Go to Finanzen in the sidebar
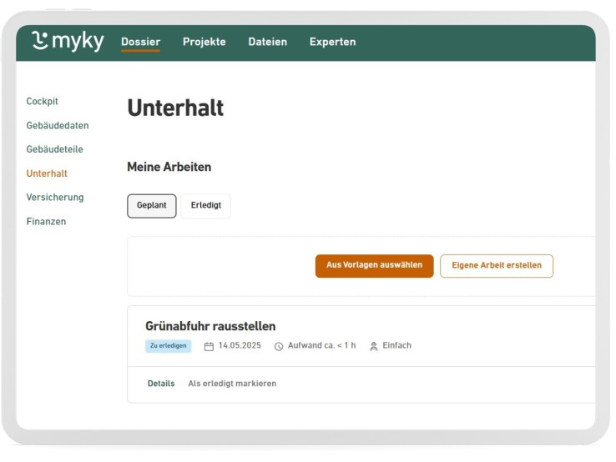This screenshot has width=616, height=462. pos(46,222)
